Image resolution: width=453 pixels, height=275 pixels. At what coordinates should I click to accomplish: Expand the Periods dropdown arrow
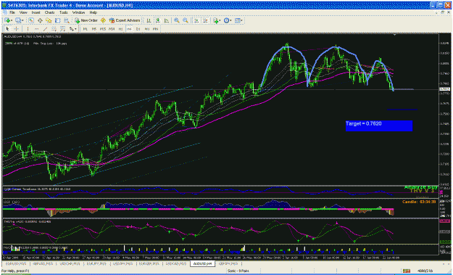[230, 20]
